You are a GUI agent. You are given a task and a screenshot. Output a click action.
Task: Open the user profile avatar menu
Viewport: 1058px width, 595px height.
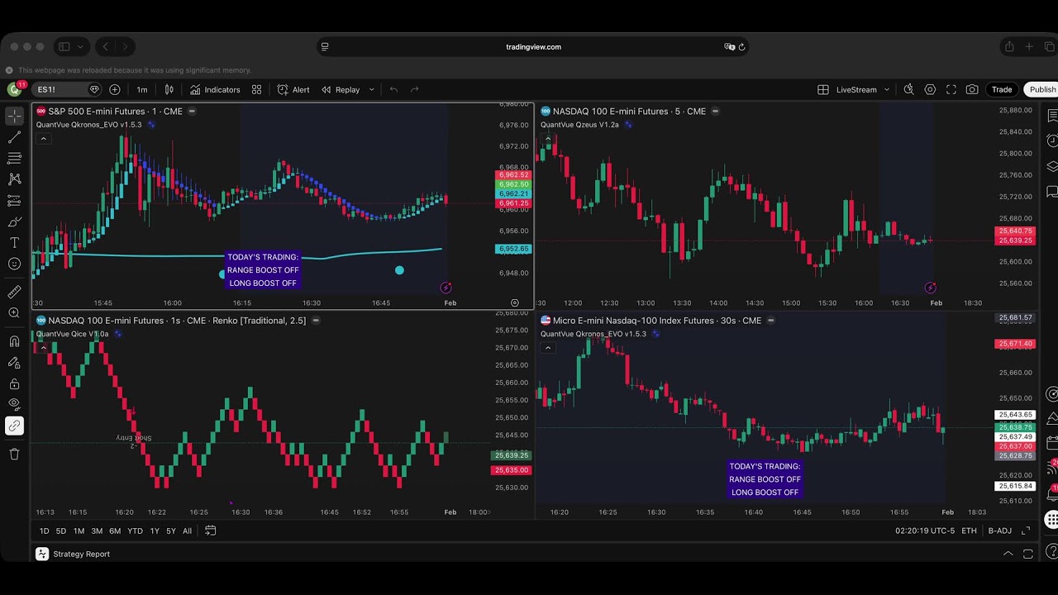coord(14,89)
